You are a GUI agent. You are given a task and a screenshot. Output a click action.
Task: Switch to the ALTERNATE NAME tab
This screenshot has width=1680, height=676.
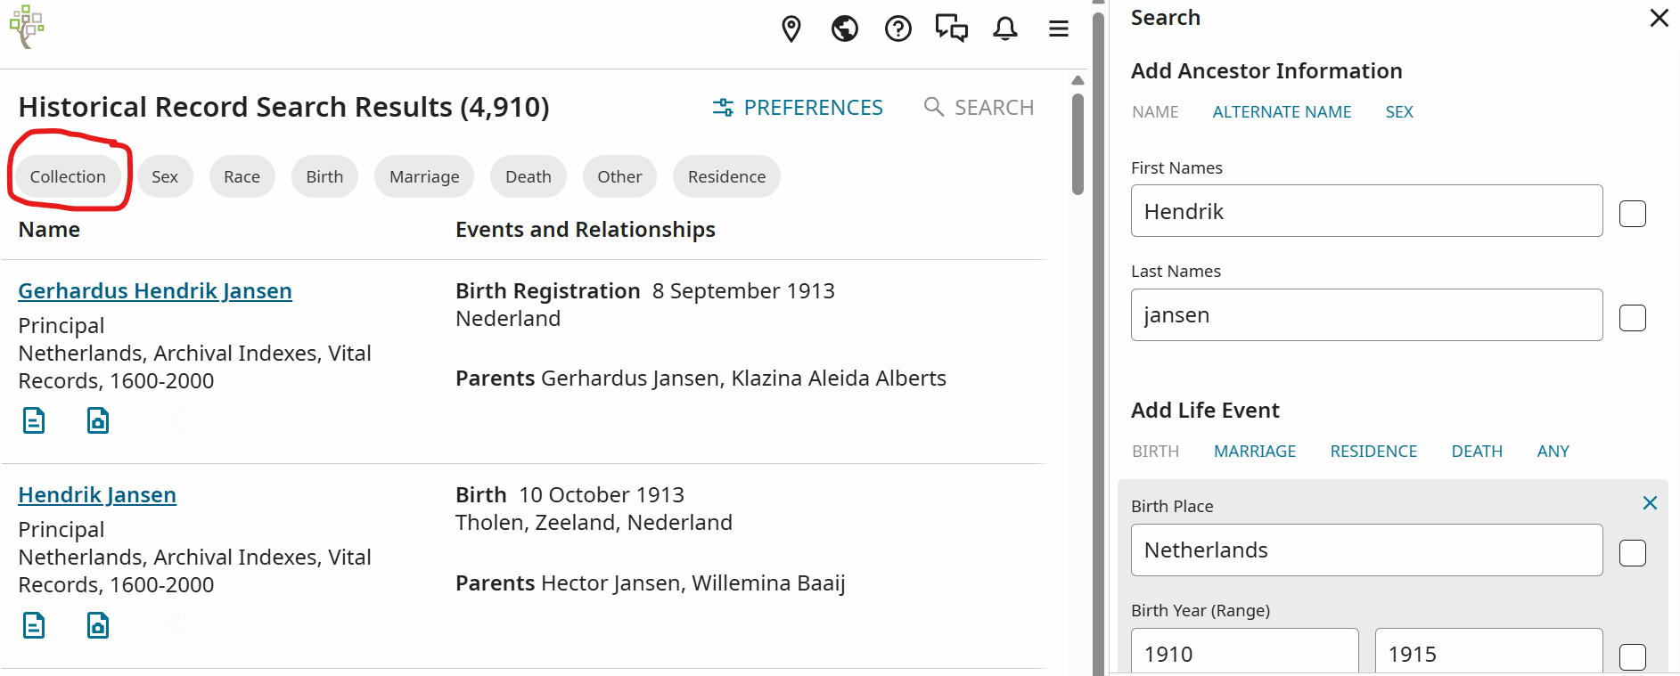point(1282,112)
